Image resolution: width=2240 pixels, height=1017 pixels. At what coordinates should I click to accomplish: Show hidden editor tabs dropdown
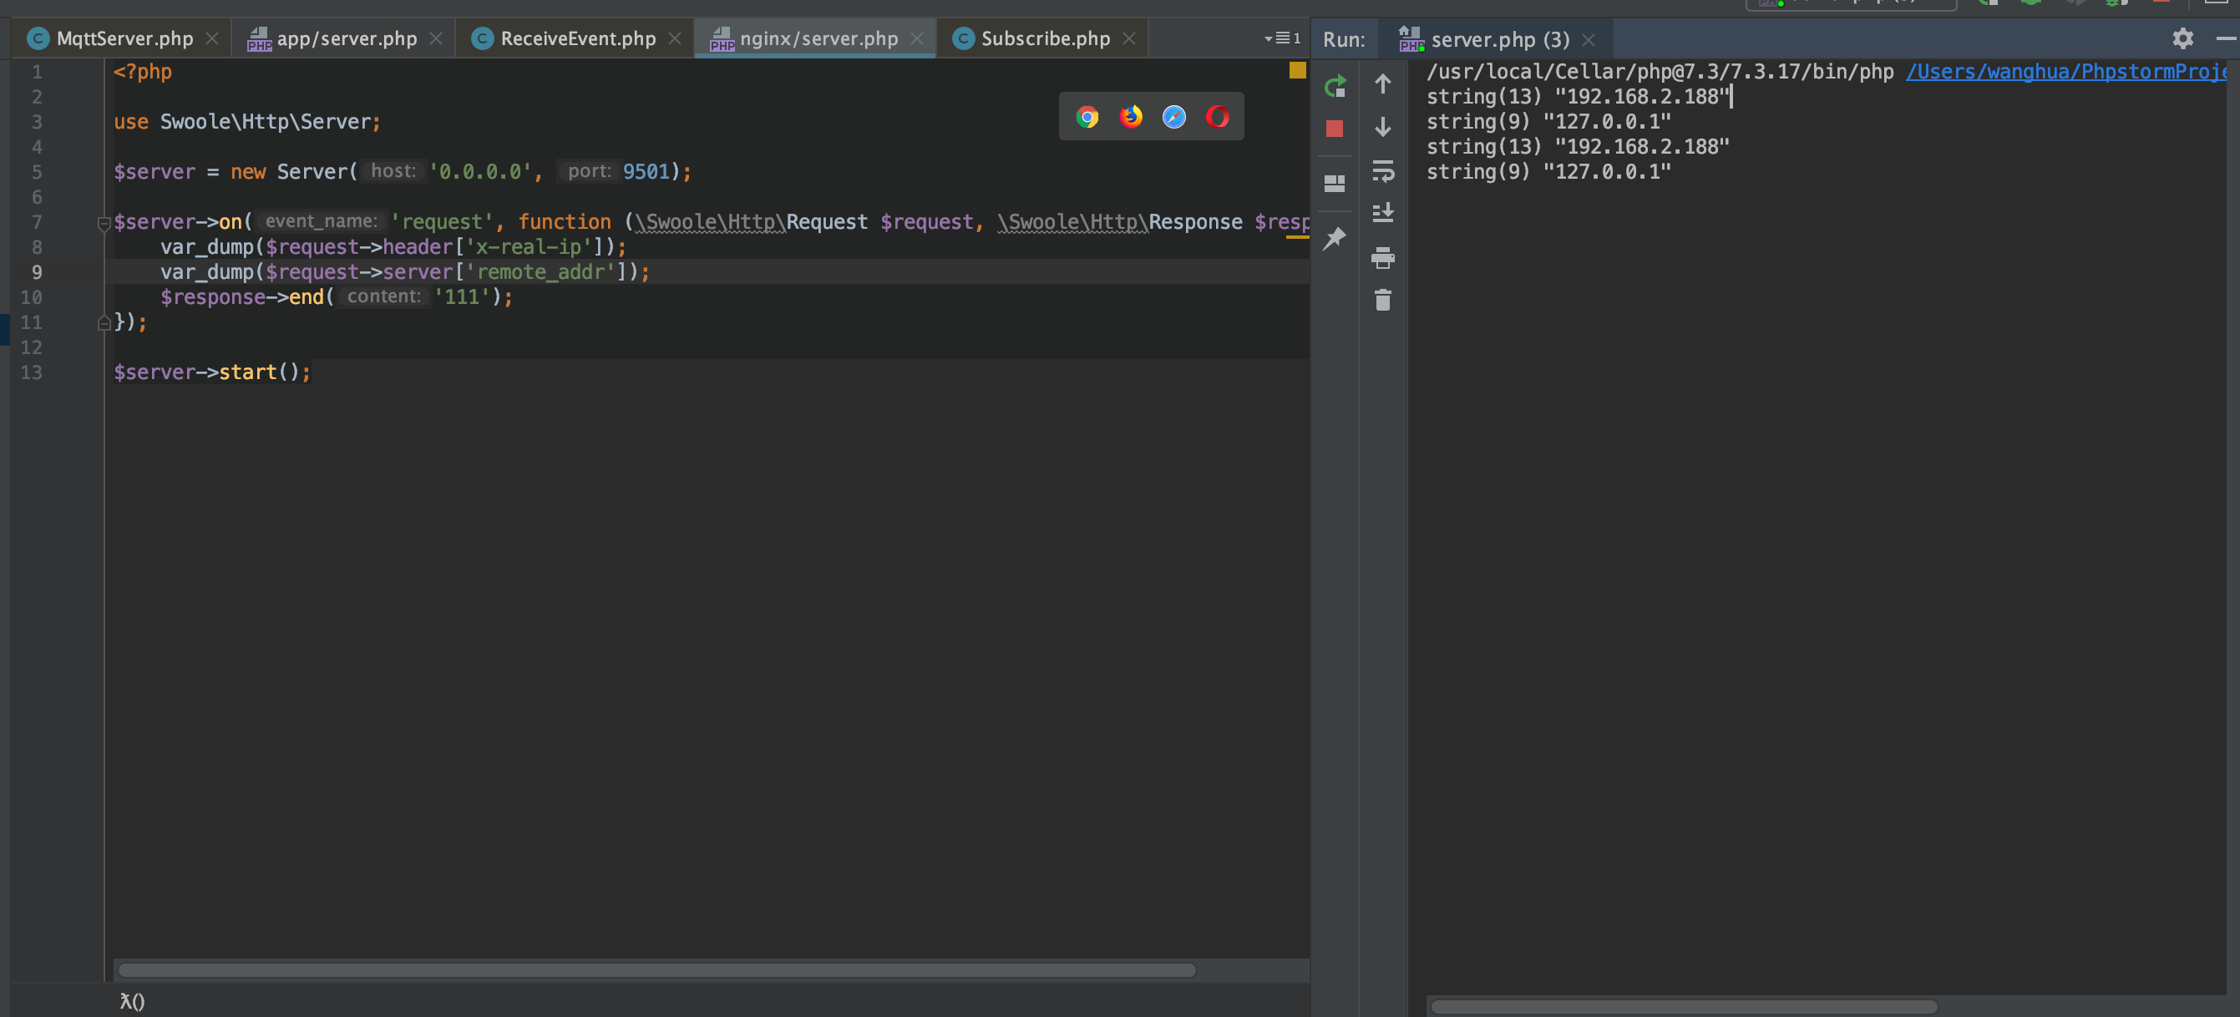[1282, 38]
